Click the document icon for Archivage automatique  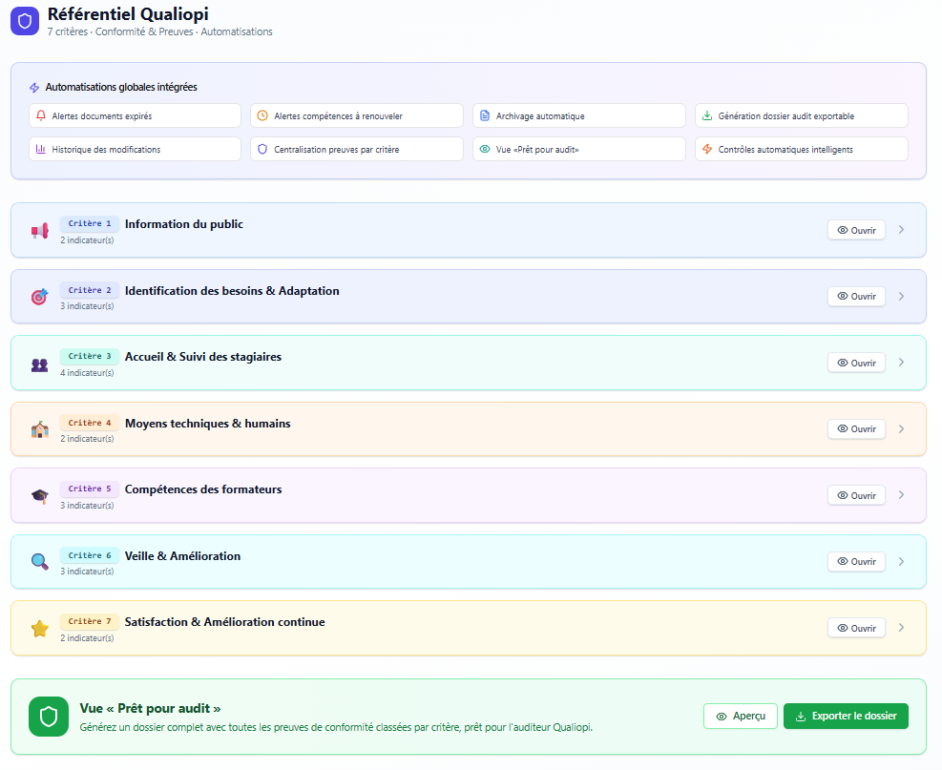tap(485, 115)
